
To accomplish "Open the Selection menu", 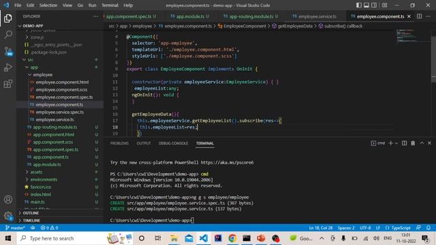I will 48,5.
